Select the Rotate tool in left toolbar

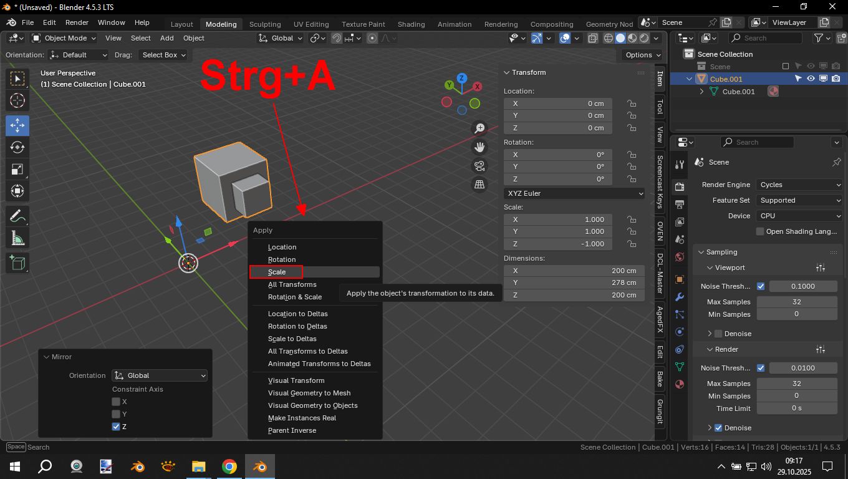[17, 147]
